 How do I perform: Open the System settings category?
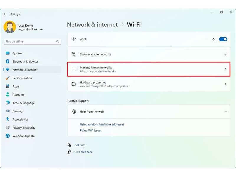(x=32, y=53)
